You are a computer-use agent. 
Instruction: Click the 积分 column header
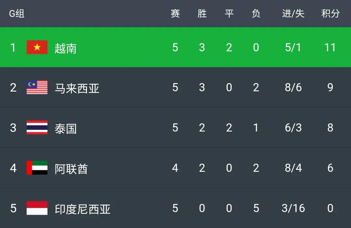[x=330, y=14]
